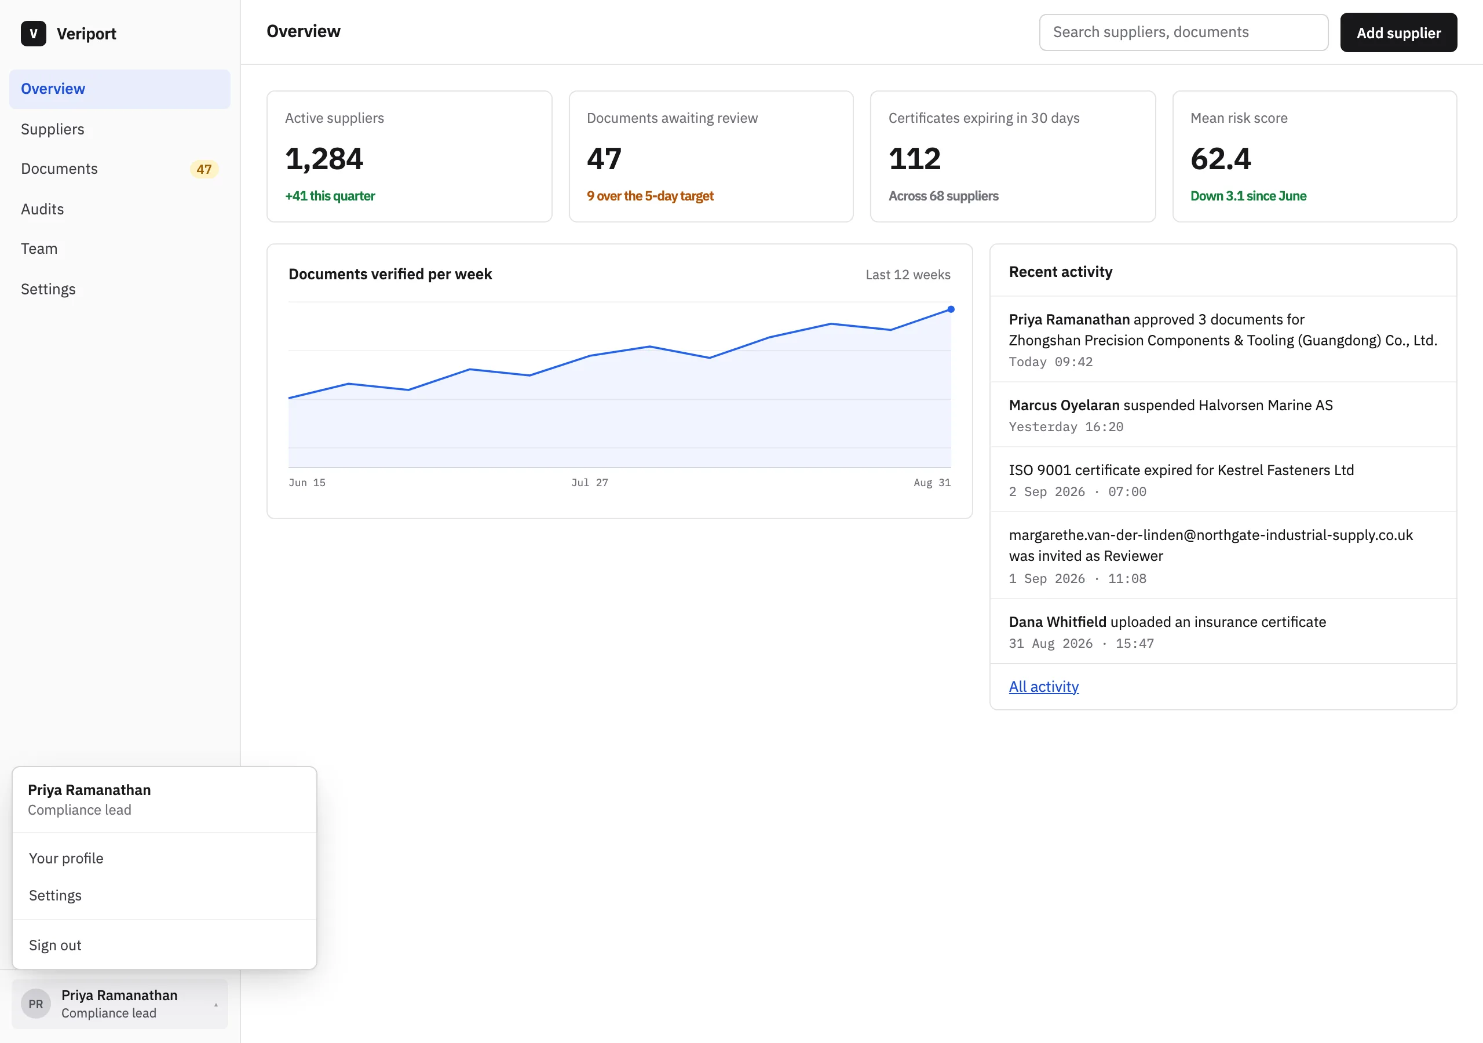Go to Suppliers in the sidebar
Viewport: 1483px width, 1043px height.
coord(119,129)
